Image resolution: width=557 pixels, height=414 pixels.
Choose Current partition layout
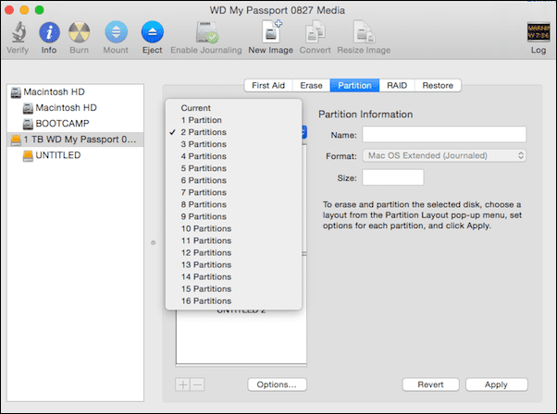pyautogui.click(x=234, y=108)
